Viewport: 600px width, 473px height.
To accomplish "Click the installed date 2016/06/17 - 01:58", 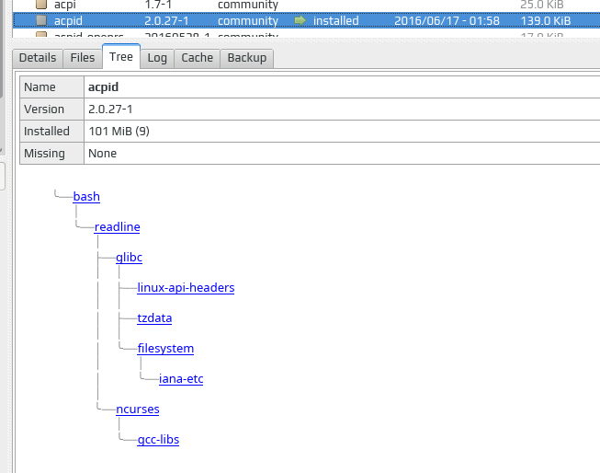I will click(447, 20).
